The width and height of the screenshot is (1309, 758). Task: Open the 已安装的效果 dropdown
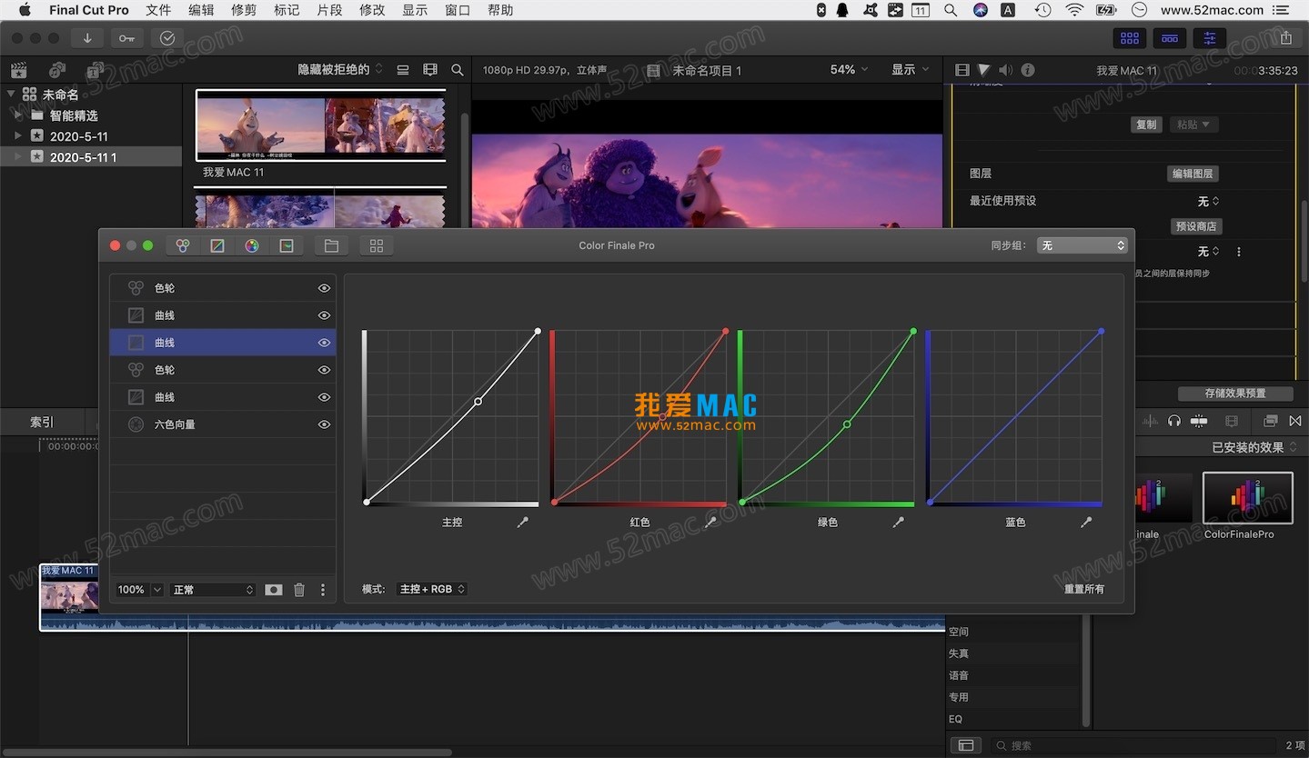[1254, 447]
